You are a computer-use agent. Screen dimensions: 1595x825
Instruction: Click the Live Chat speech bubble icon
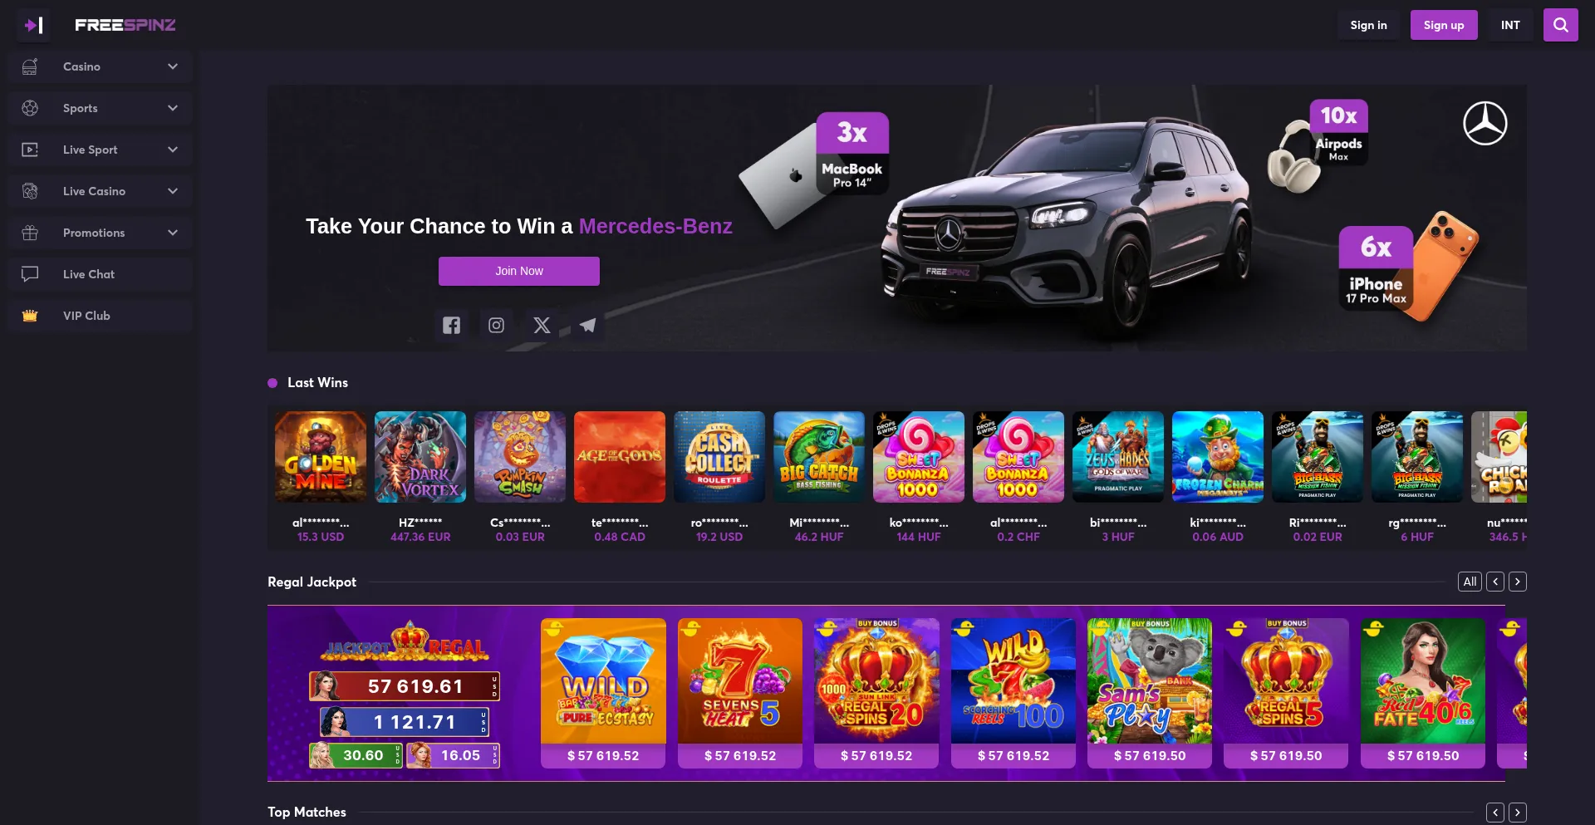coord(30,274)
